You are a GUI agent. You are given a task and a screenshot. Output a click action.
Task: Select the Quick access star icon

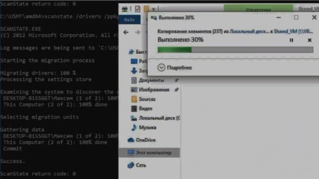131,52
